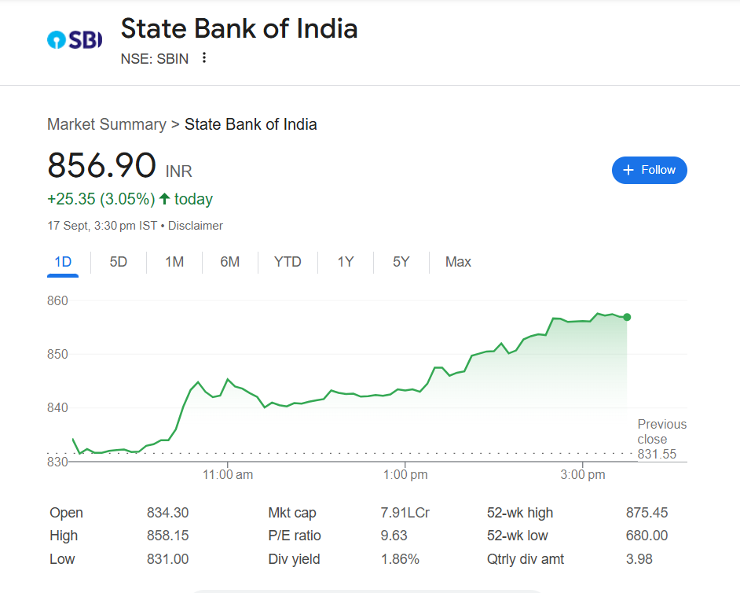Screen dimensions: 740x593
Task: Click the Previous close 831.55 label
Action: click(661, 439)
